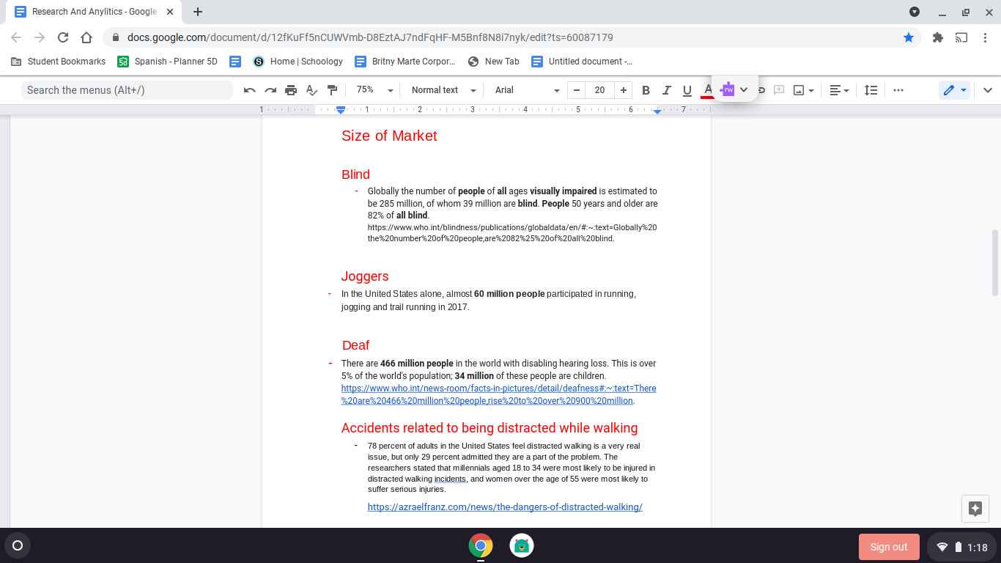Click the Deaf heading

click(355, 345)
